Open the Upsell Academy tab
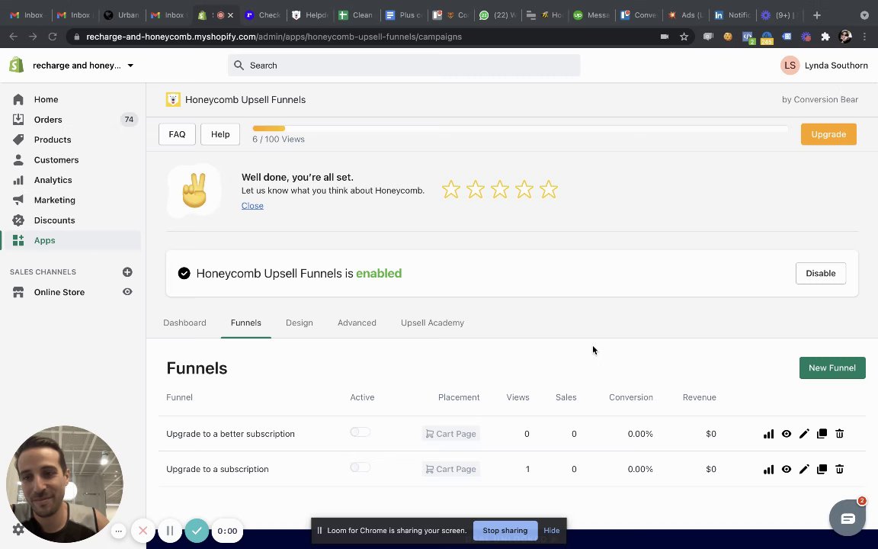The height and width of the screenshot is (549, 878). coord(432,323)
